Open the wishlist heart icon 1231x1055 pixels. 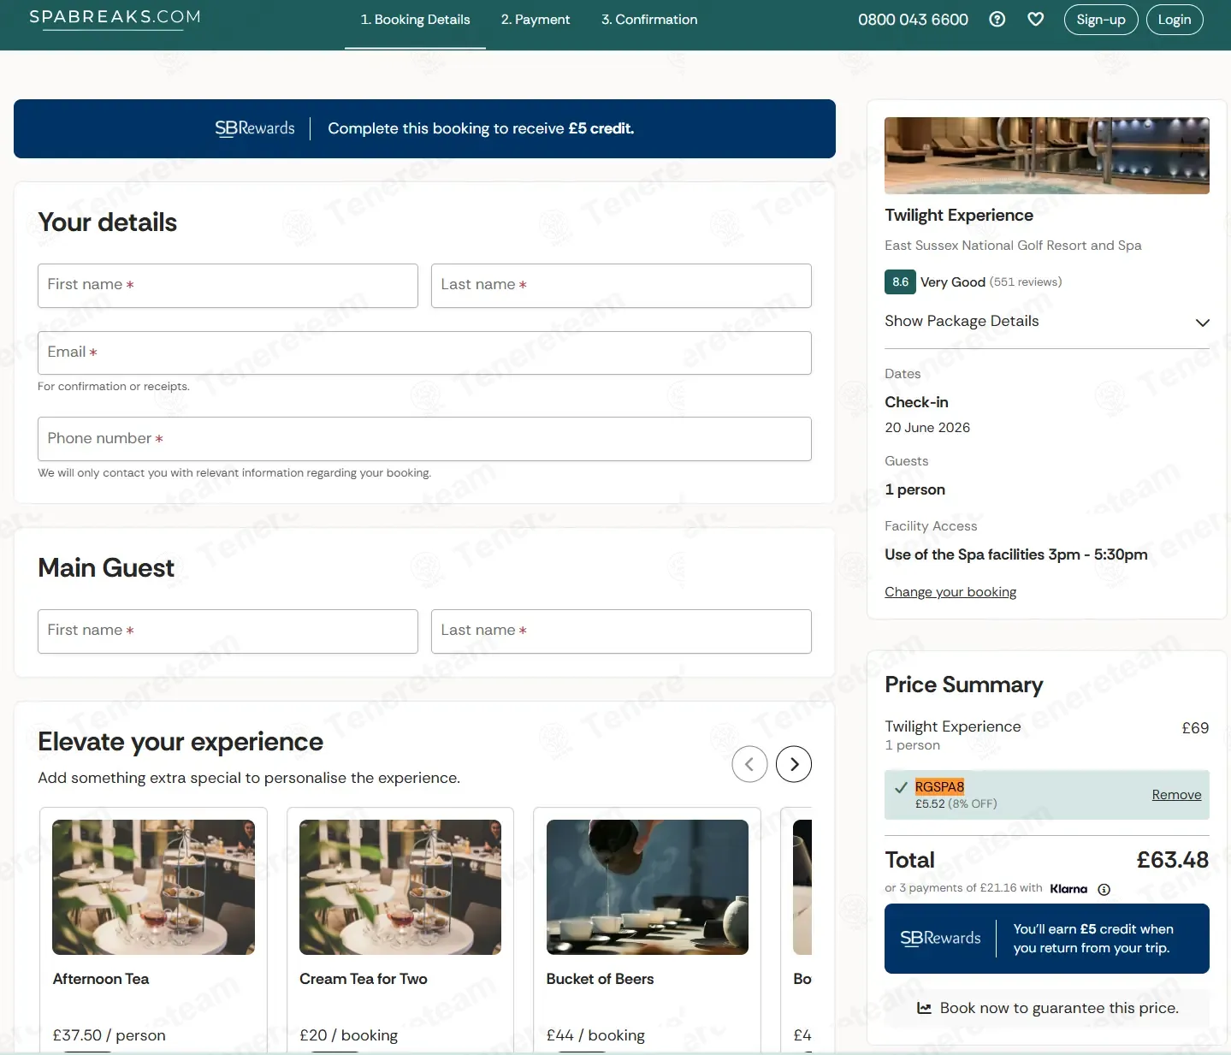[1035, 19]
